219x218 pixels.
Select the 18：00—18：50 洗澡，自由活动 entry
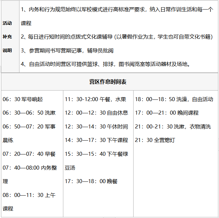click(174, 99)
